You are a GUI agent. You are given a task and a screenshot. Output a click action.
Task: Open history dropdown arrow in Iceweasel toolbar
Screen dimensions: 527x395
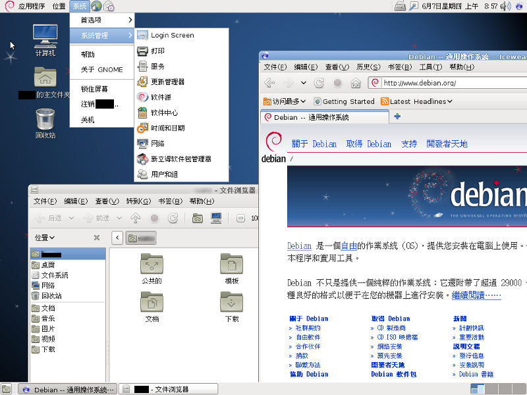[304, 83]
